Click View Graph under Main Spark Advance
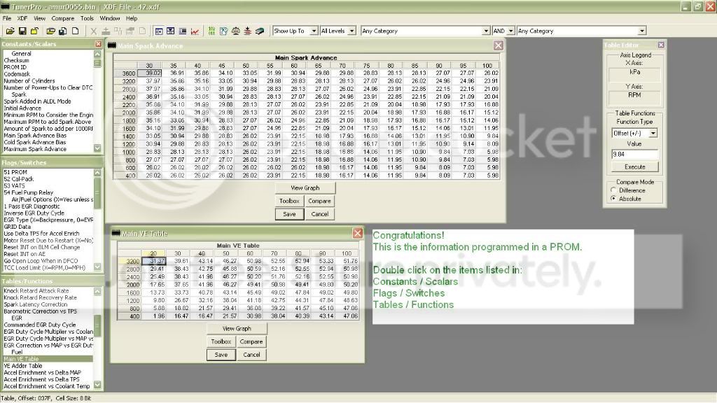The height and width of the screenshot is (403, 717). (x=305, y=188)
